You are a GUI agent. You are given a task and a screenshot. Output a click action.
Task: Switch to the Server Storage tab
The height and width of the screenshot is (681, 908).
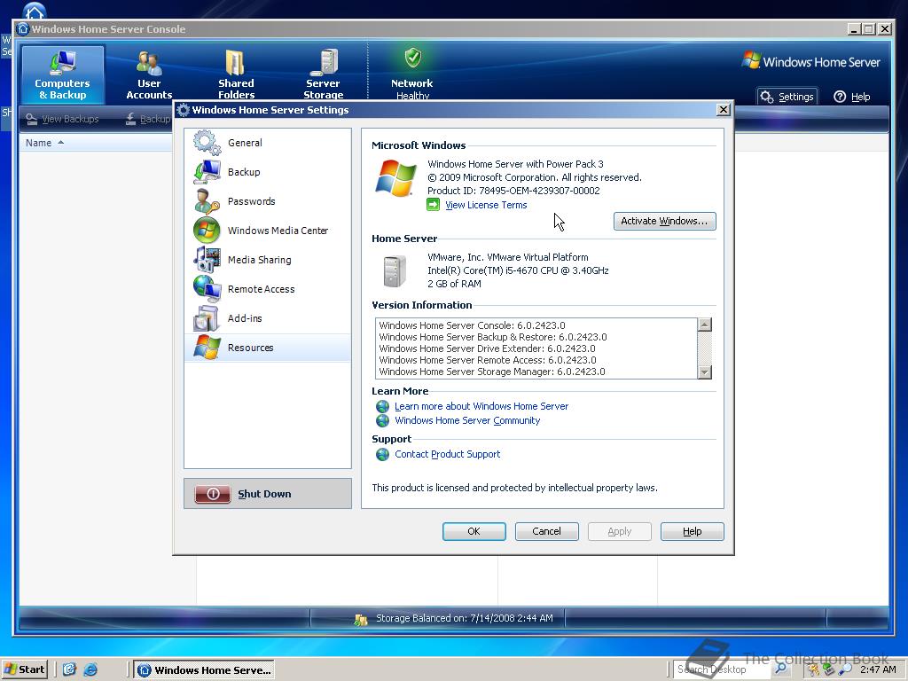(323, 74)
